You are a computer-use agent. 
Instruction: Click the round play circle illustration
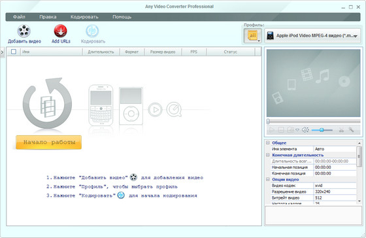coord(155,109)
